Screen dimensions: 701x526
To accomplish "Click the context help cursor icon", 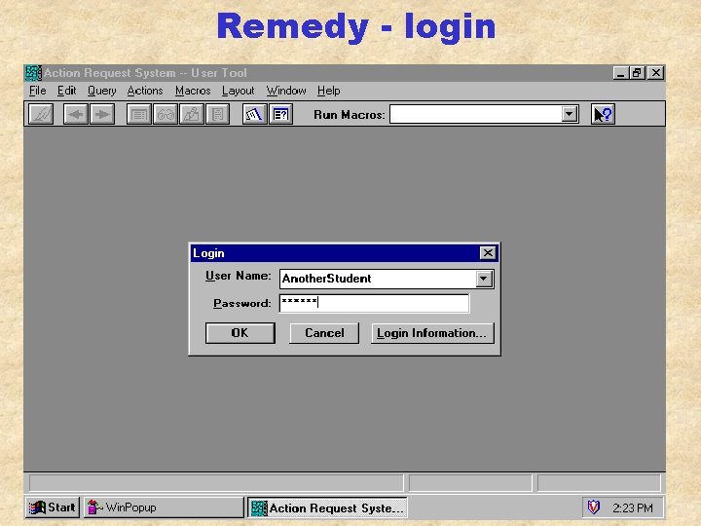I will click(x=603, y=114).
